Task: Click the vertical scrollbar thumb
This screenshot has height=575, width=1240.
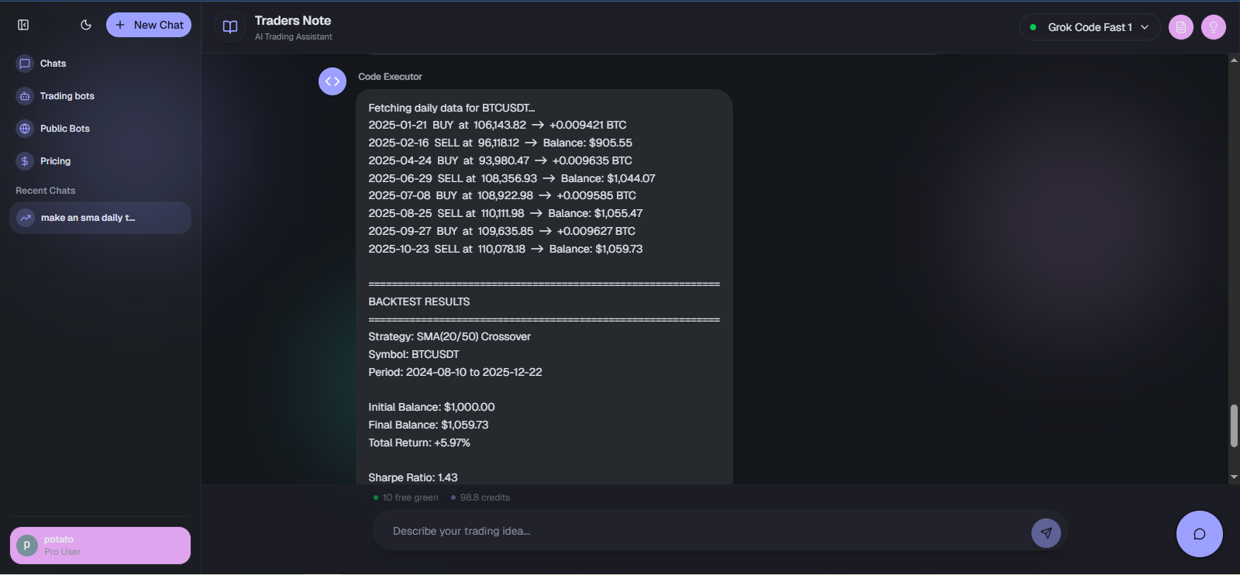Action: pos(1234,425)
